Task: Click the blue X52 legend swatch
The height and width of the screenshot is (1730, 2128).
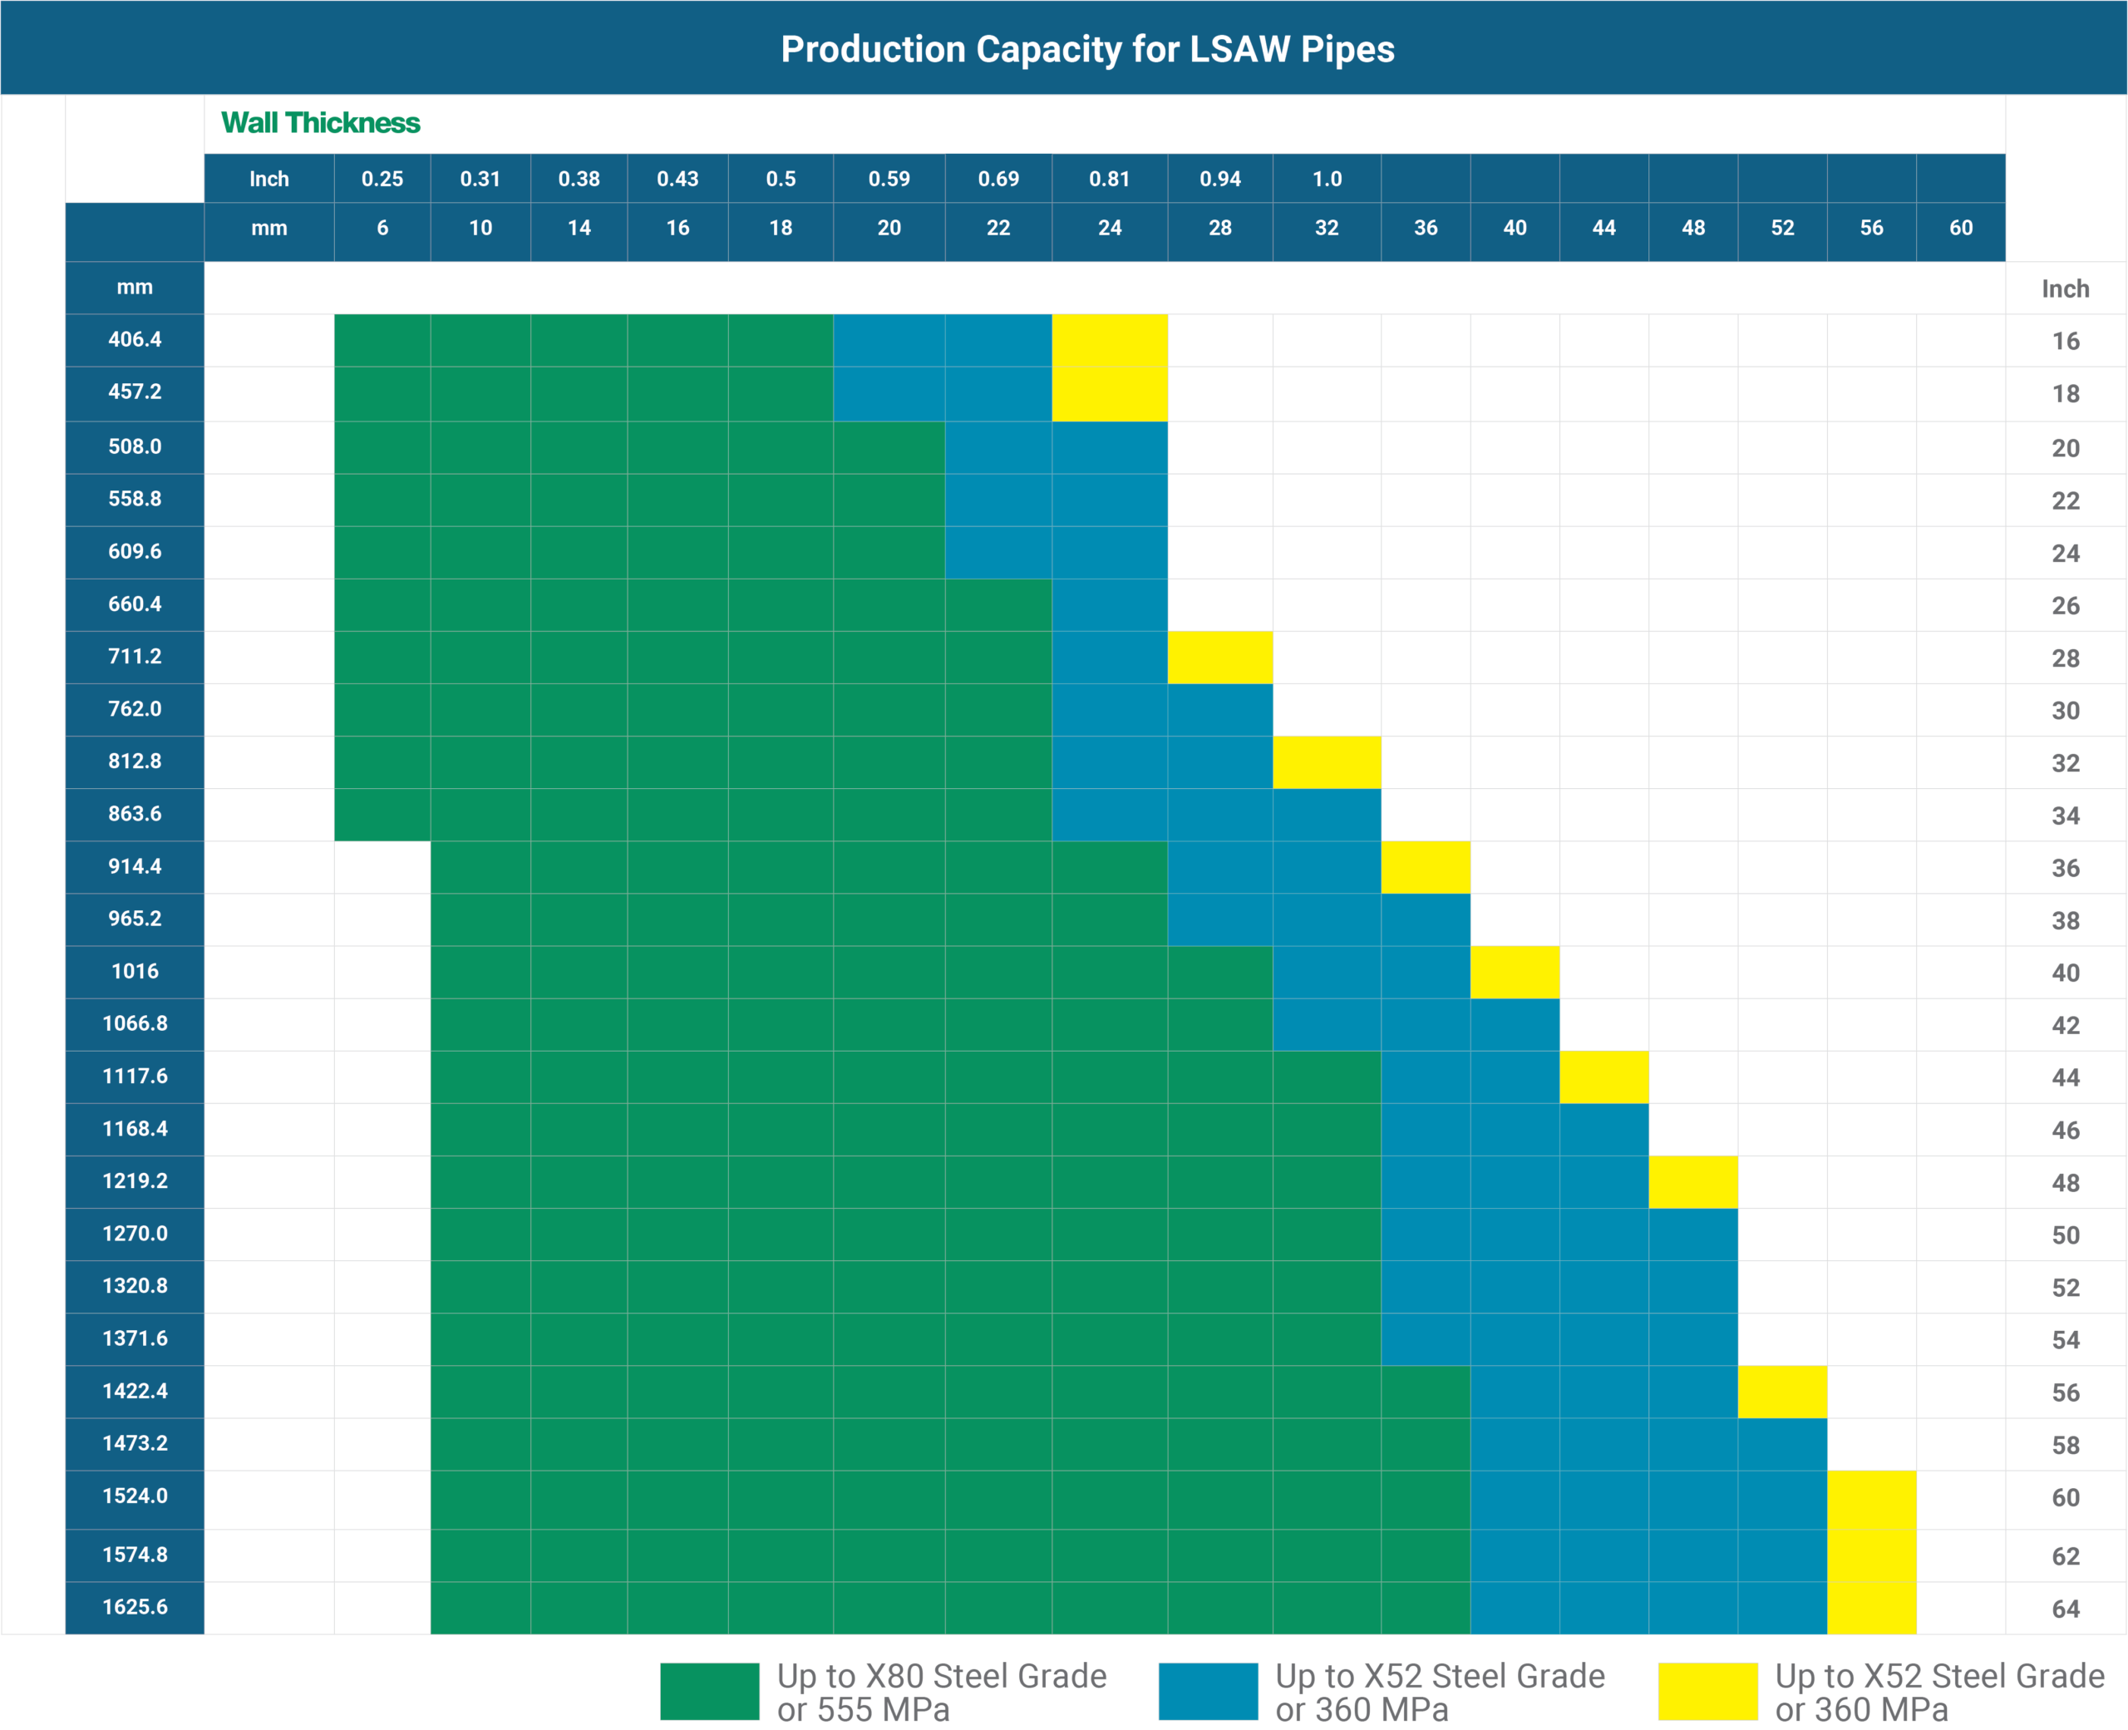Action: [1208, 1690]
